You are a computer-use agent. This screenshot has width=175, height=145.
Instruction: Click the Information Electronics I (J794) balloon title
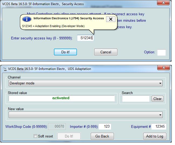tap(69, 18)
